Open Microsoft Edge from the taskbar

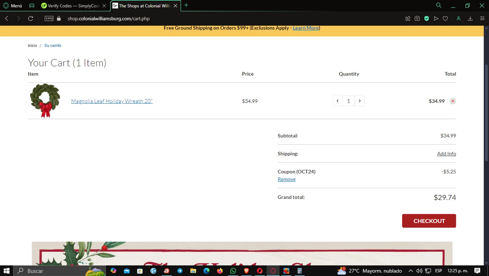[x=207, y=271]
